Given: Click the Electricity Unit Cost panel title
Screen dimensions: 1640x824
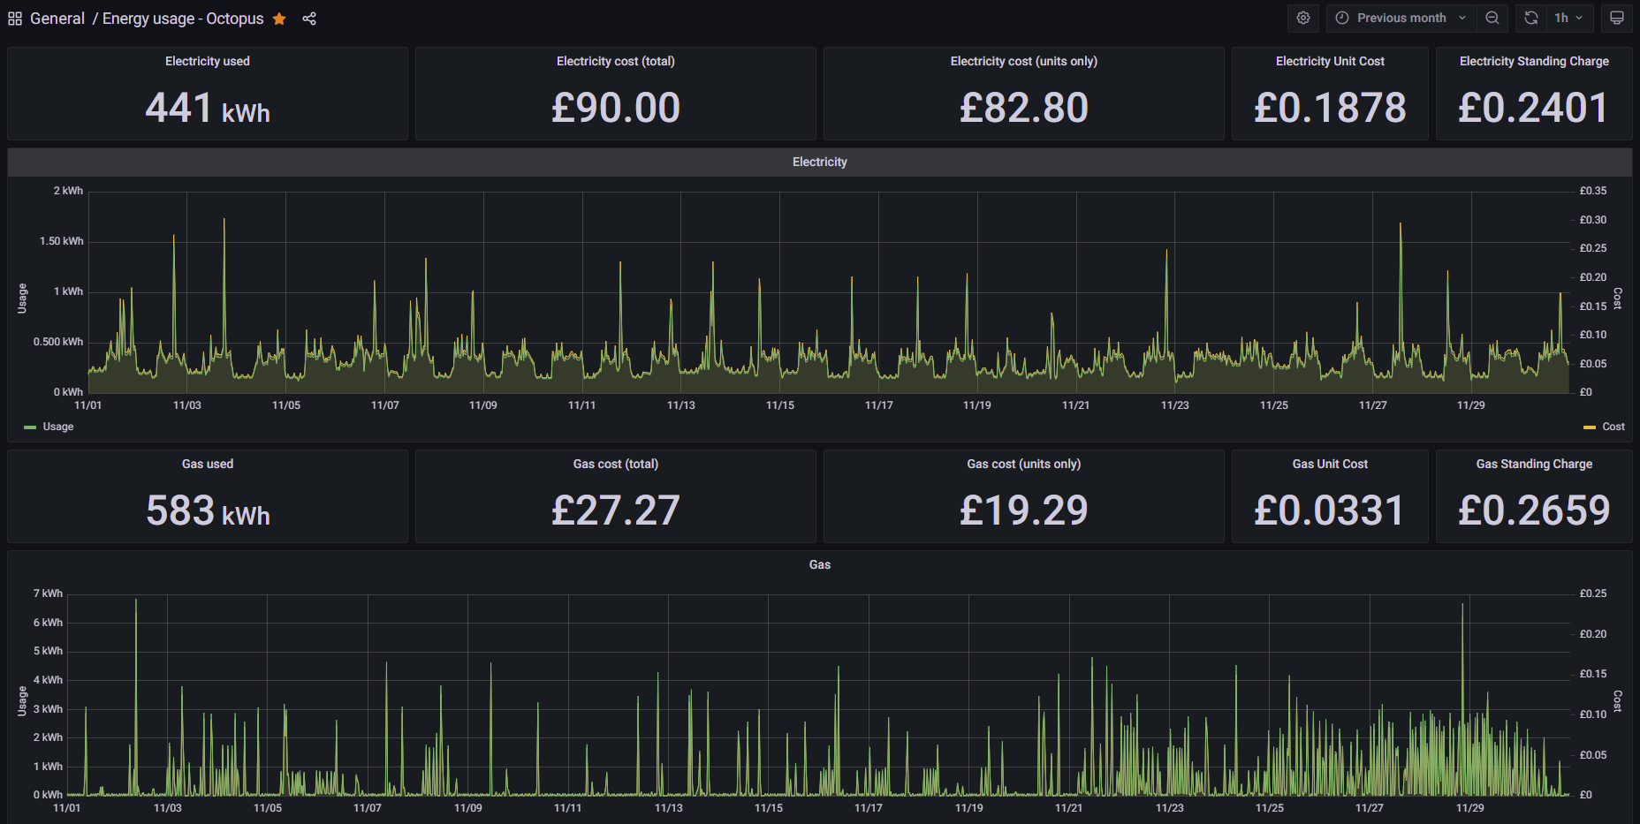Looking at the screenshot, I should tap(1330, 61).
